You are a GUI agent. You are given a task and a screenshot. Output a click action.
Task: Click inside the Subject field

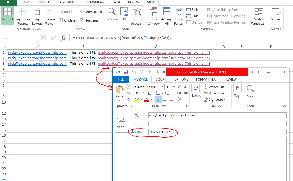[193, 131]
